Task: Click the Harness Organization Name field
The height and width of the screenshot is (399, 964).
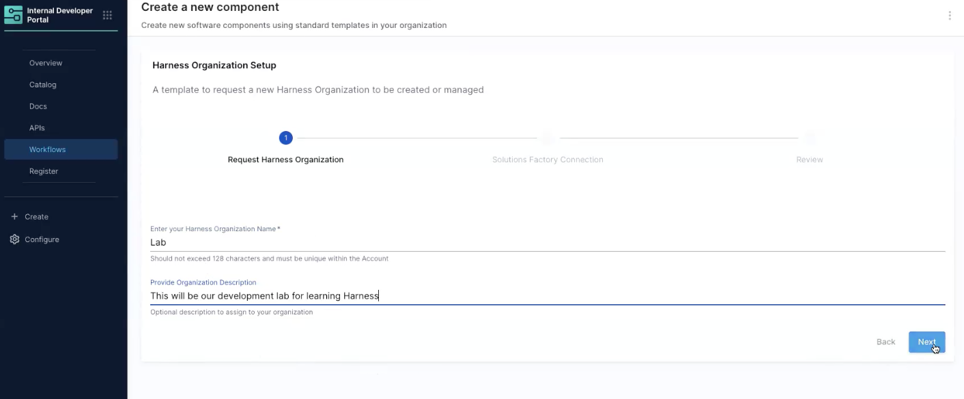Action: point(546,242)
